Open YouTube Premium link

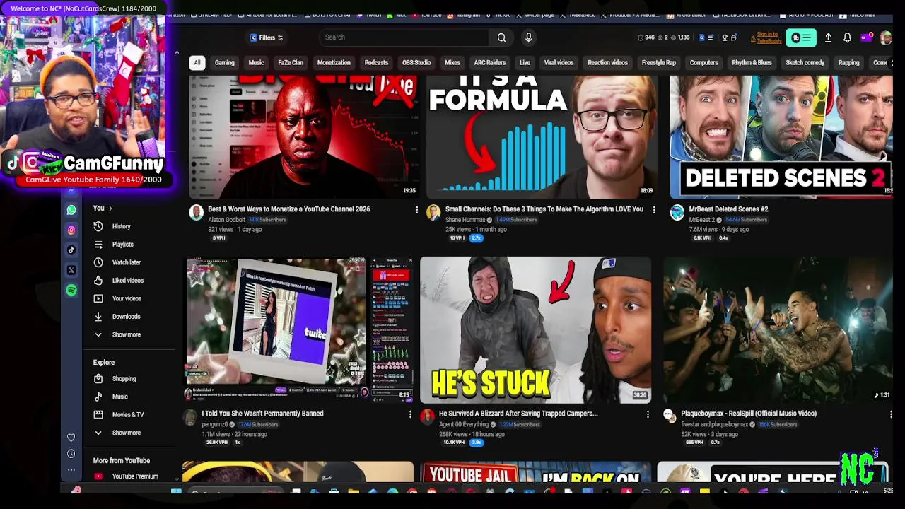pyautogui.click(x=134, y=476)
